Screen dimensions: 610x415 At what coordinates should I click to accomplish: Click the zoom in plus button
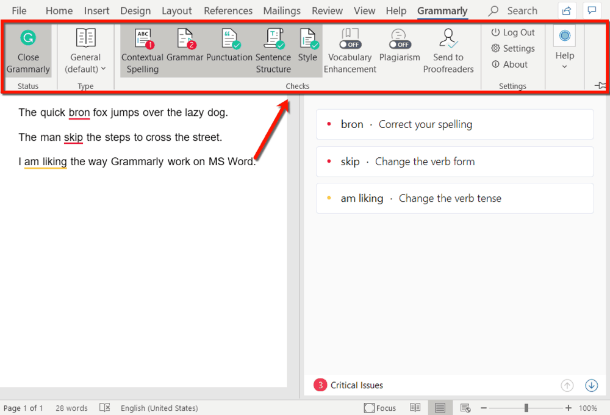tap(569, 408)
